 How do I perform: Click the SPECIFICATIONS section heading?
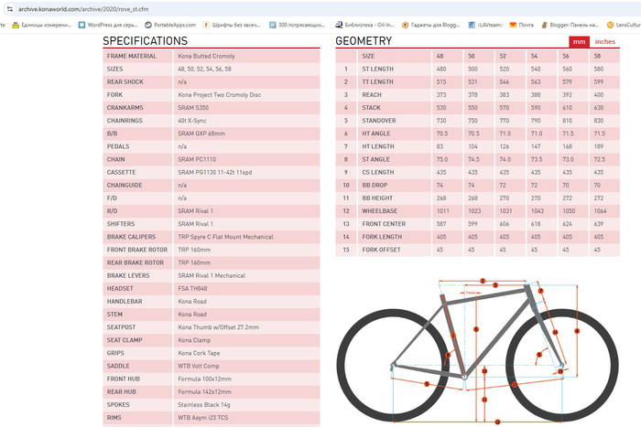pyautogui.click(x=145, y=41)
